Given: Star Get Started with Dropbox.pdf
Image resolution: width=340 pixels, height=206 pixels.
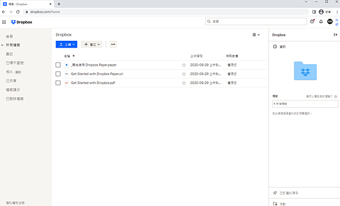Looking at the screenshot, I should (184, 83).
